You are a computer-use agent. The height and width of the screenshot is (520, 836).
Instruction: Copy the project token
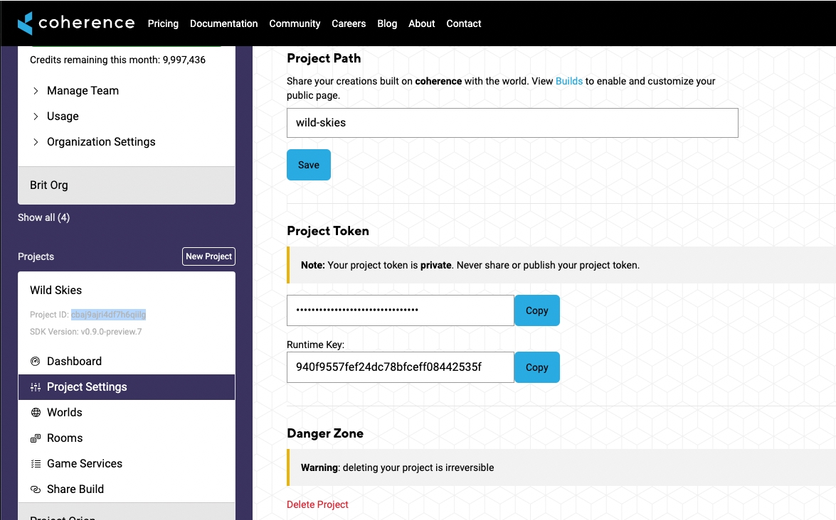tap(536, 310)
